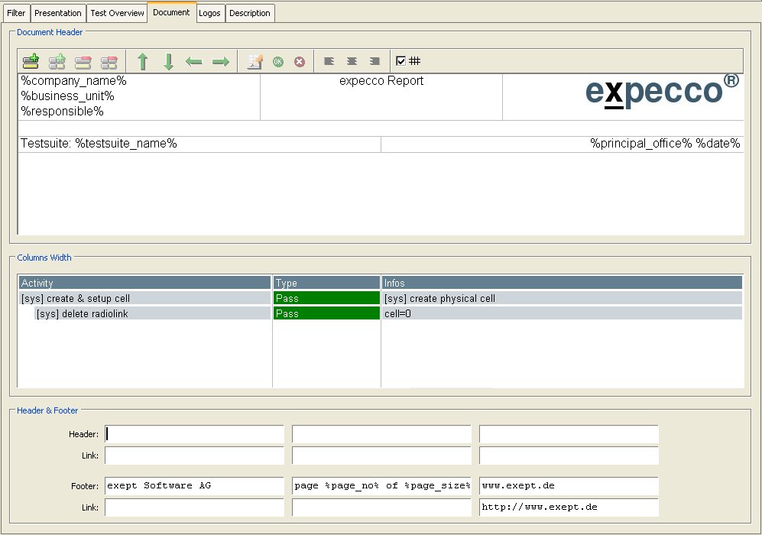762x535 pixels.
Task: Click the add column icon
Action: tap(57, 62)
